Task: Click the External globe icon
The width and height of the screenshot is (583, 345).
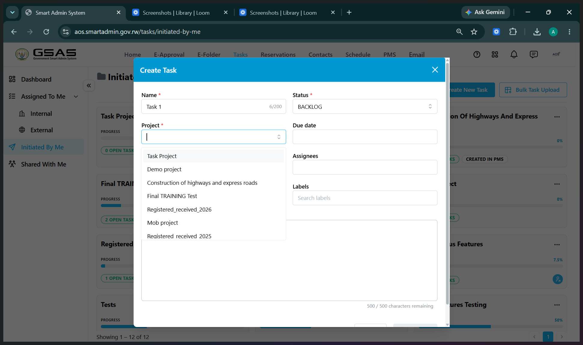Action: coord(22,130)
